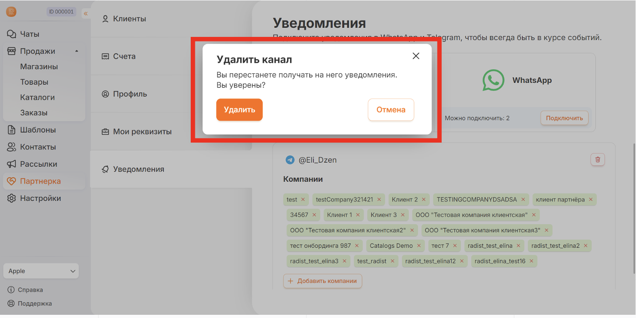Go to Рассылки with the megaphone icon
Viewport: 636px width, 318px height.
(x=38, y=164)
